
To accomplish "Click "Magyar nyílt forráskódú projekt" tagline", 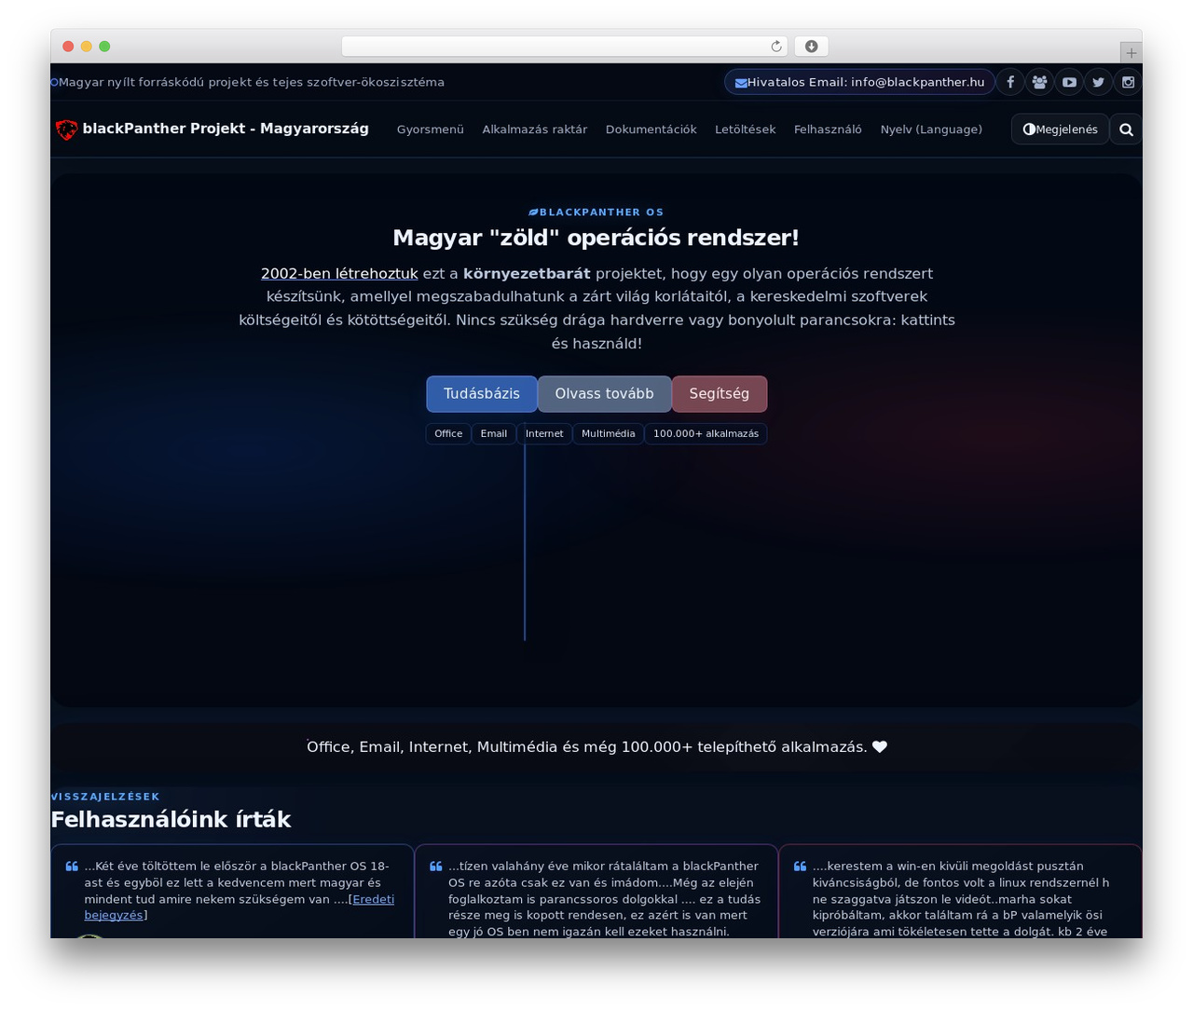I will 252,82.
